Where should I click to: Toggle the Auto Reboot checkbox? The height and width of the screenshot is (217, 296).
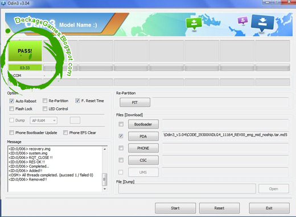(x=11, y=101)
